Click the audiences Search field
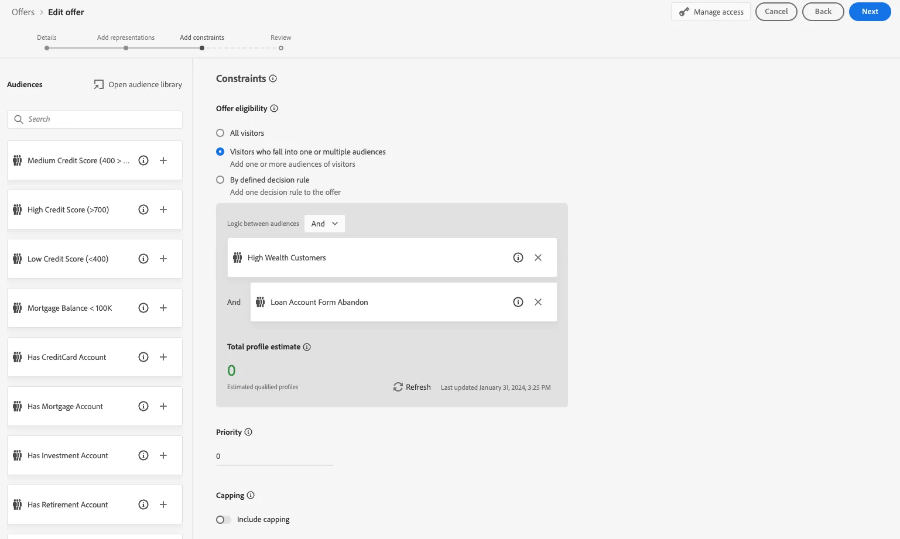Viewport: 900px width, 539px height. click(x=95, y=119)
